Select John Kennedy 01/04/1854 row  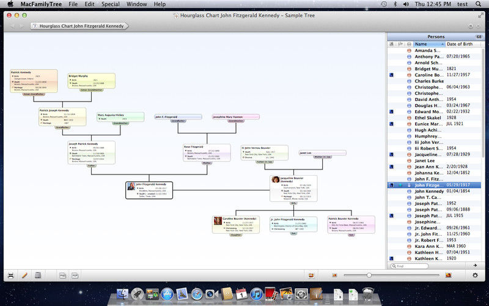(435, 191)
